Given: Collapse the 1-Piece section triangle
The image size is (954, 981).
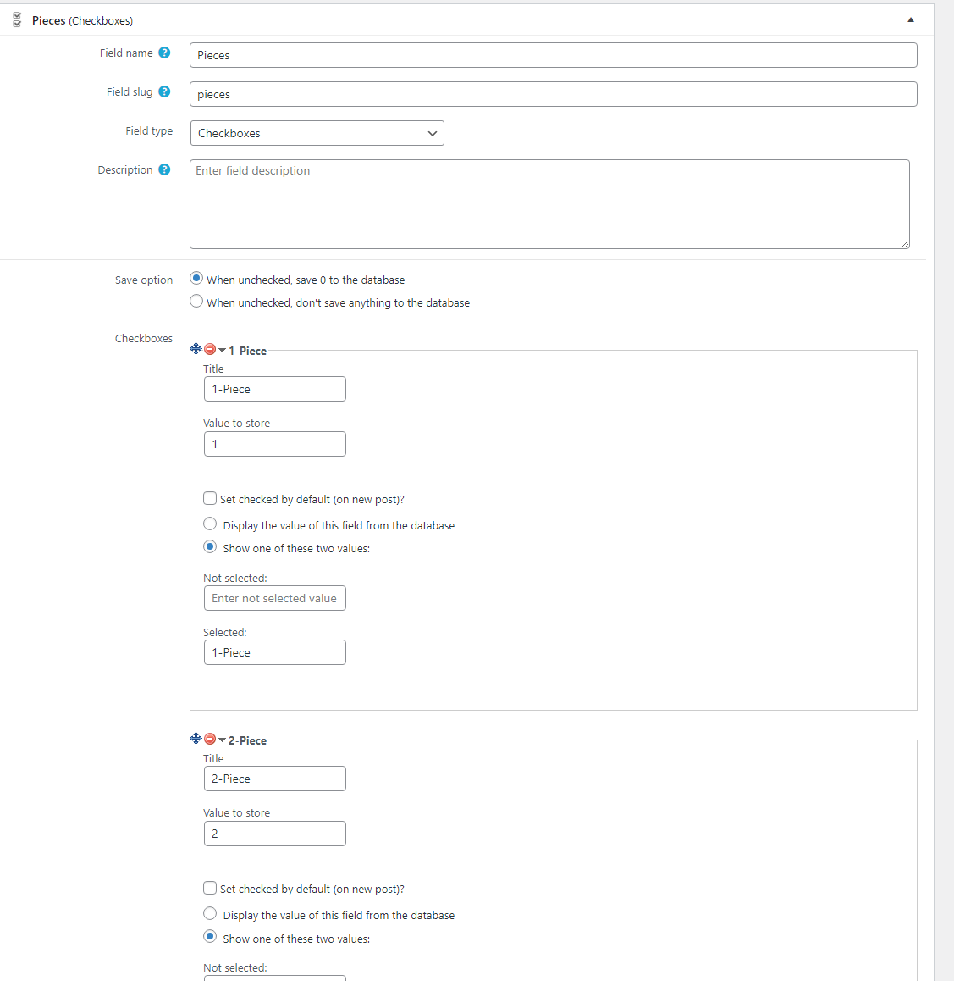Looking at the screenshot, I should (222, 351).
